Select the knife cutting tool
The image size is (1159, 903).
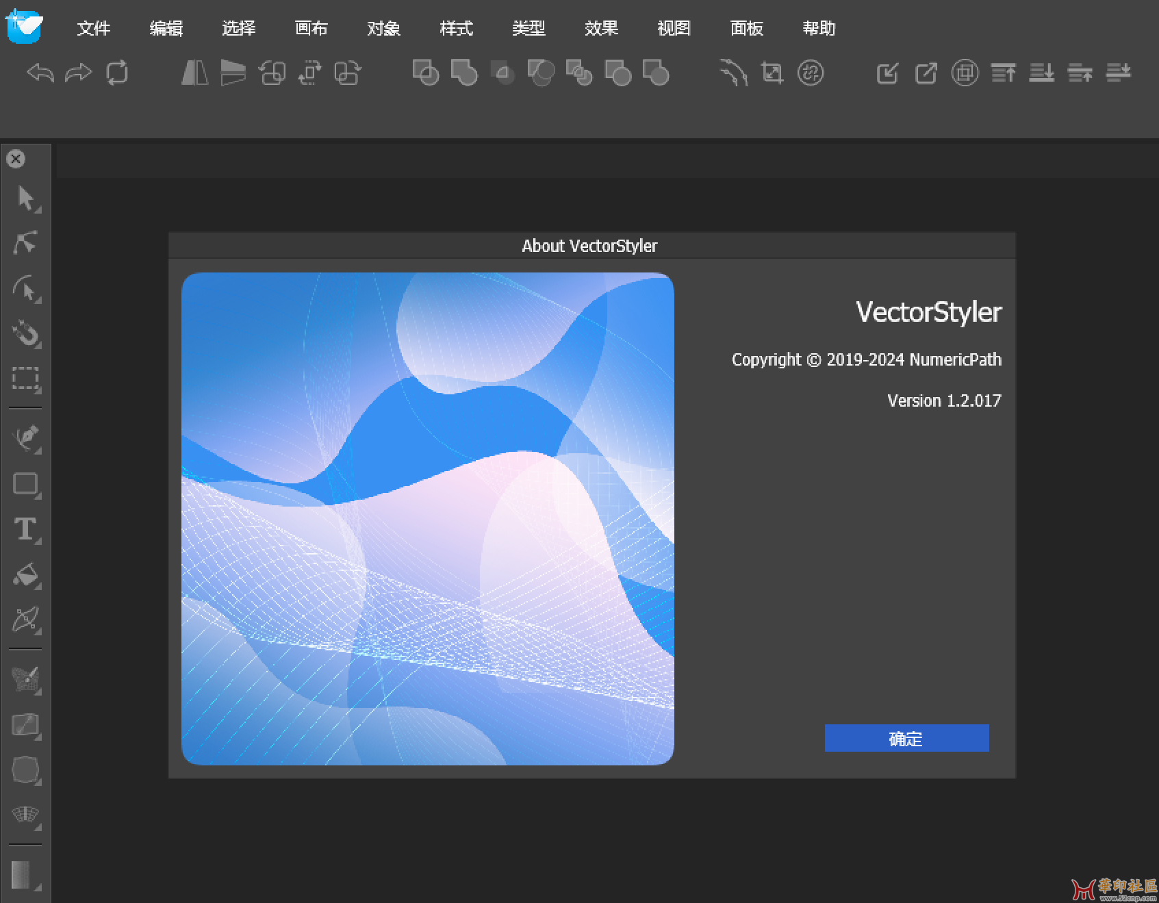tap(26, 620)
